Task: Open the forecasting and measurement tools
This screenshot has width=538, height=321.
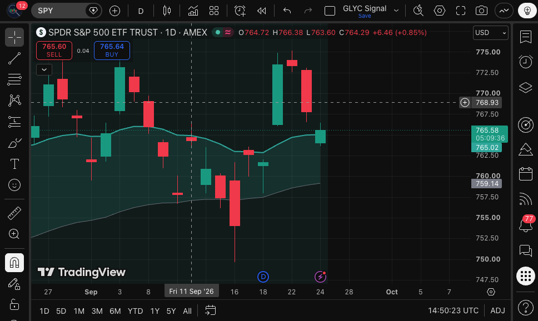Action: tap(14, 122)
